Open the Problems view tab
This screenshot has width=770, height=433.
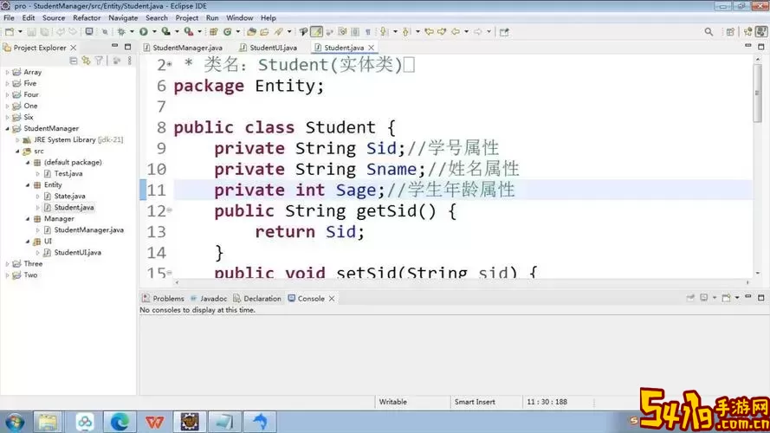pyautogui.click(x=163, y=299)
